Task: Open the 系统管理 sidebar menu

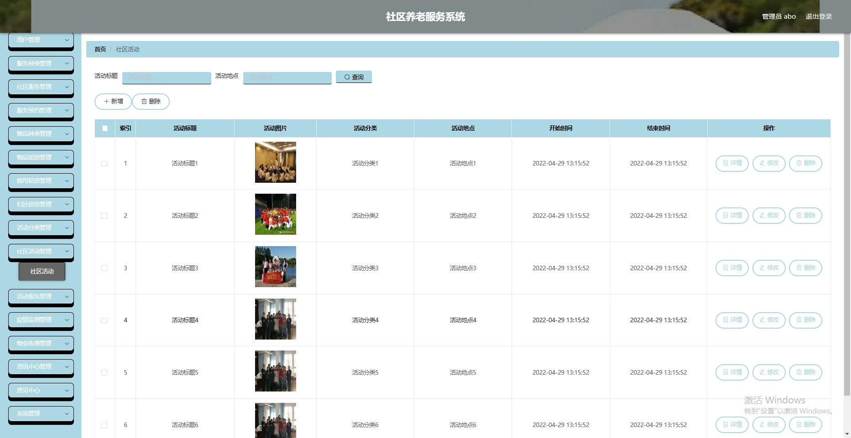Action: coord(41,414)
